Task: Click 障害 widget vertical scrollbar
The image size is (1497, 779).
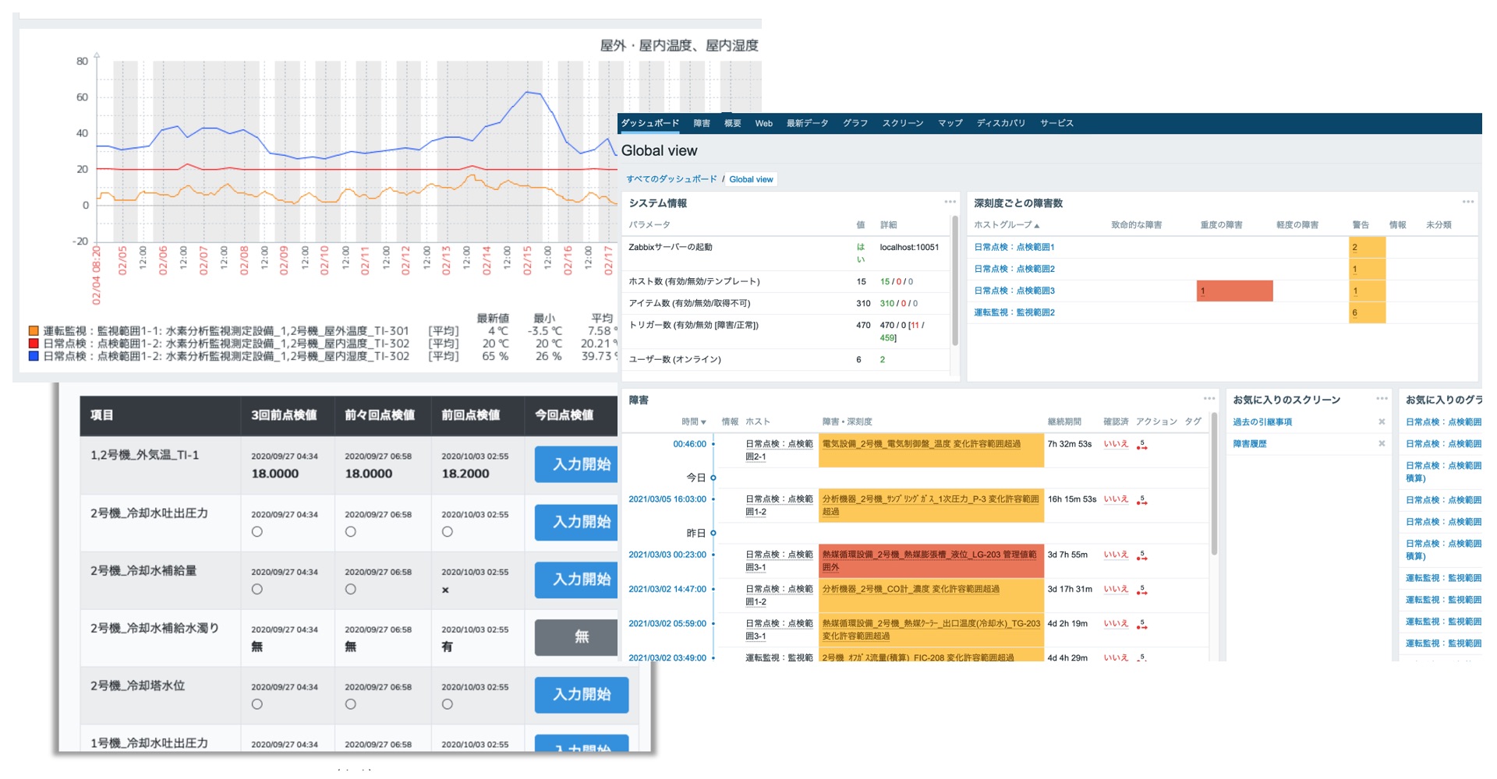Action: click(x=1214, y=483)
